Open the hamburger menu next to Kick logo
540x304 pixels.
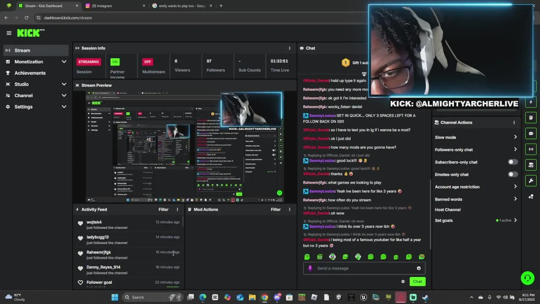click(9, 33)
